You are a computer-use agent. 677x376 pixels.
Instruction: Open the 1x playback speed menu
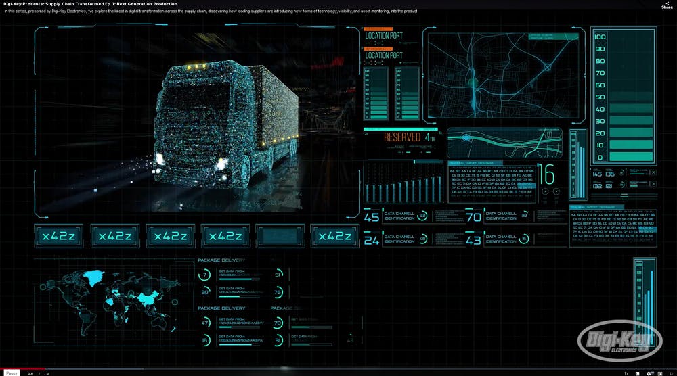point(626,373)
